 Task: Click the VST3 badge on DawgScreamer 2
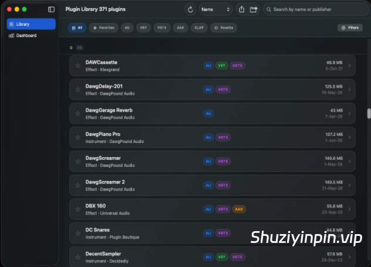223,185
